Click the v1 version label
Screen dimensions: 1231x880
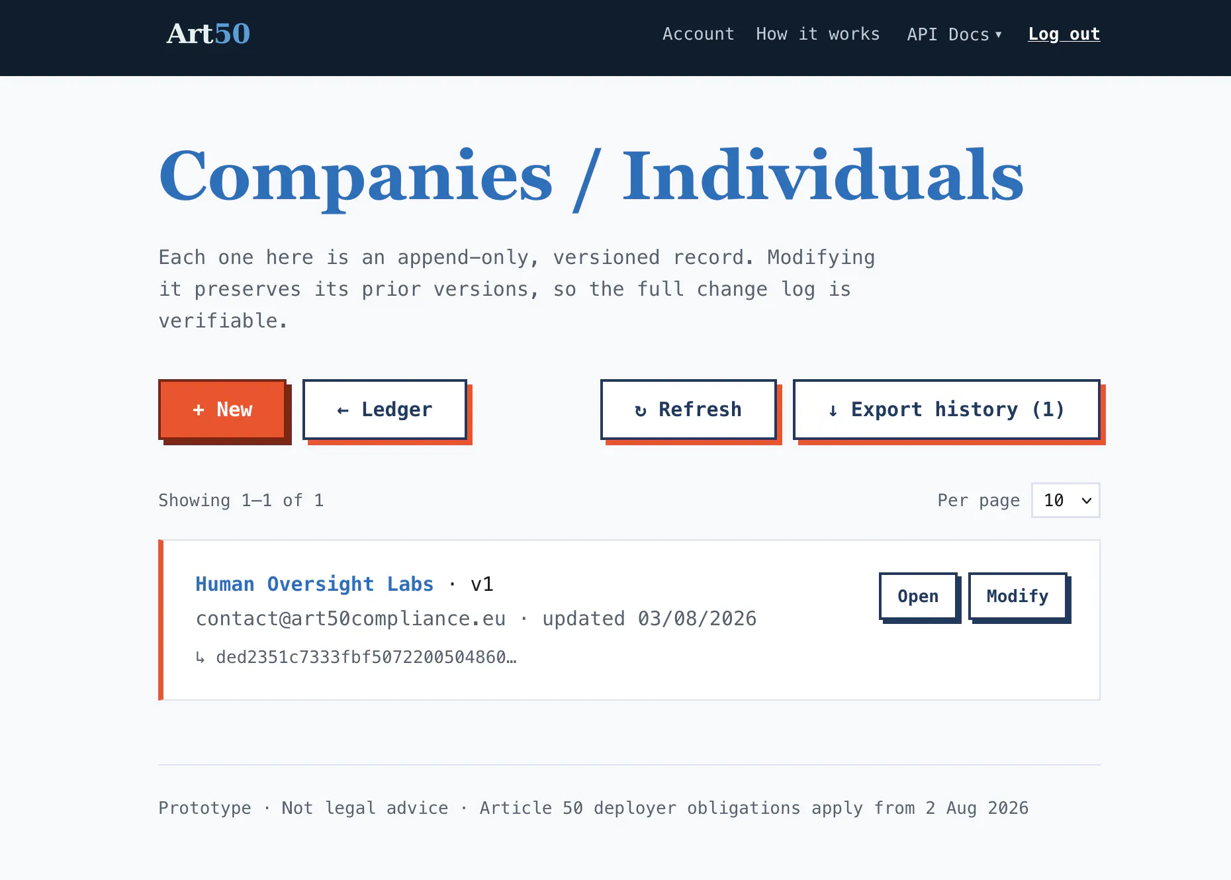tap(482, 584)
